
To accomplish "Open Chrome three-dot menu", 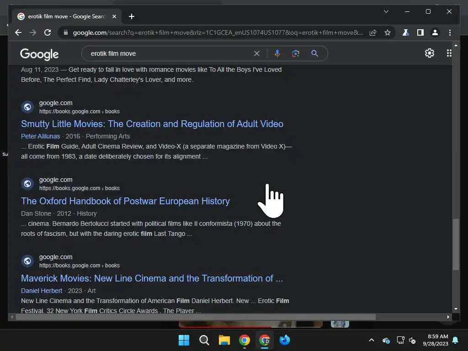I will tap(450, 32).
